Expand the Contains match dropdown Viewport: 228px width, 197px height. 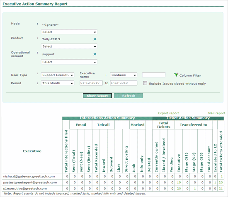point(124,75)
